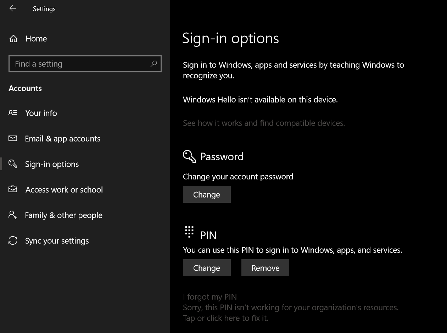Click the Sign-in options key icon in sidebar
This screenshot has height=333, width=447.
click(x=13, y=164)
